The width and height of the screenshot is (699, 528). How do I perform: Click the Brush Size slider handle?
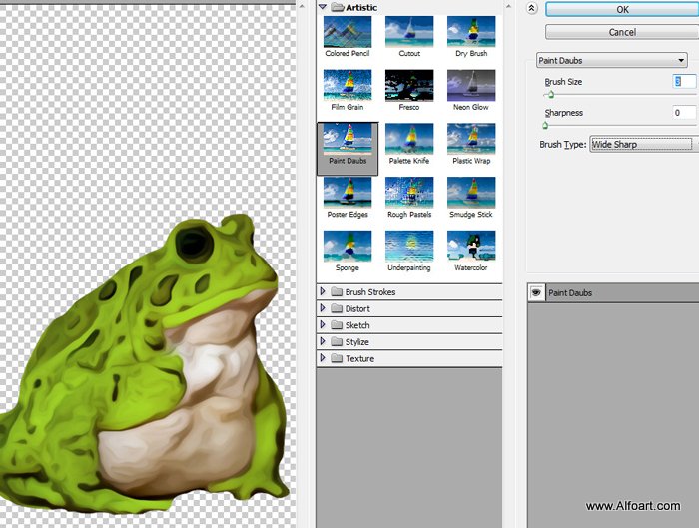pyautogui.click(x=551, y=94)
